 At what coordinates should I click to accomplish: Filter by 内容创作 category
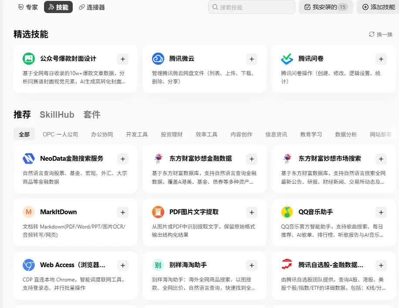click(241, 135)
